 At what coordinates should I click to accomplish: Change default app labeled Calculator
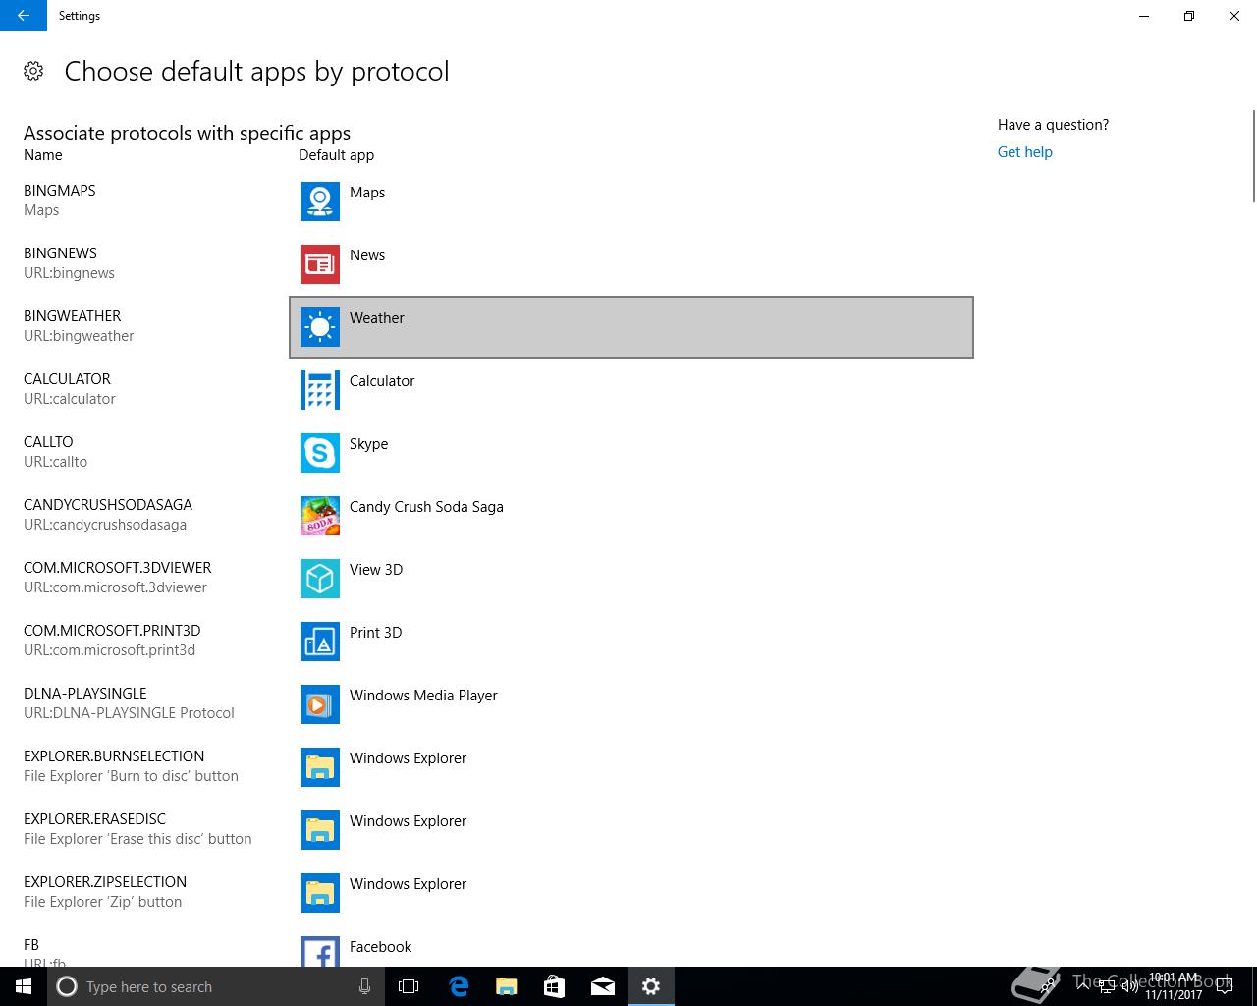pos(631,390)
